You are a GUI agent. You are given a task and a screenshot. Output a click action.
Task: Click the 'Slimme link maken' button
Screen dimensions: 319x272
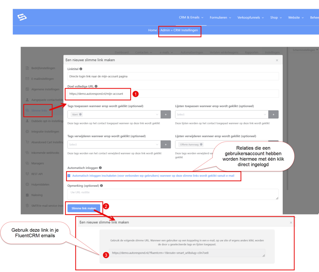(84, 208)
